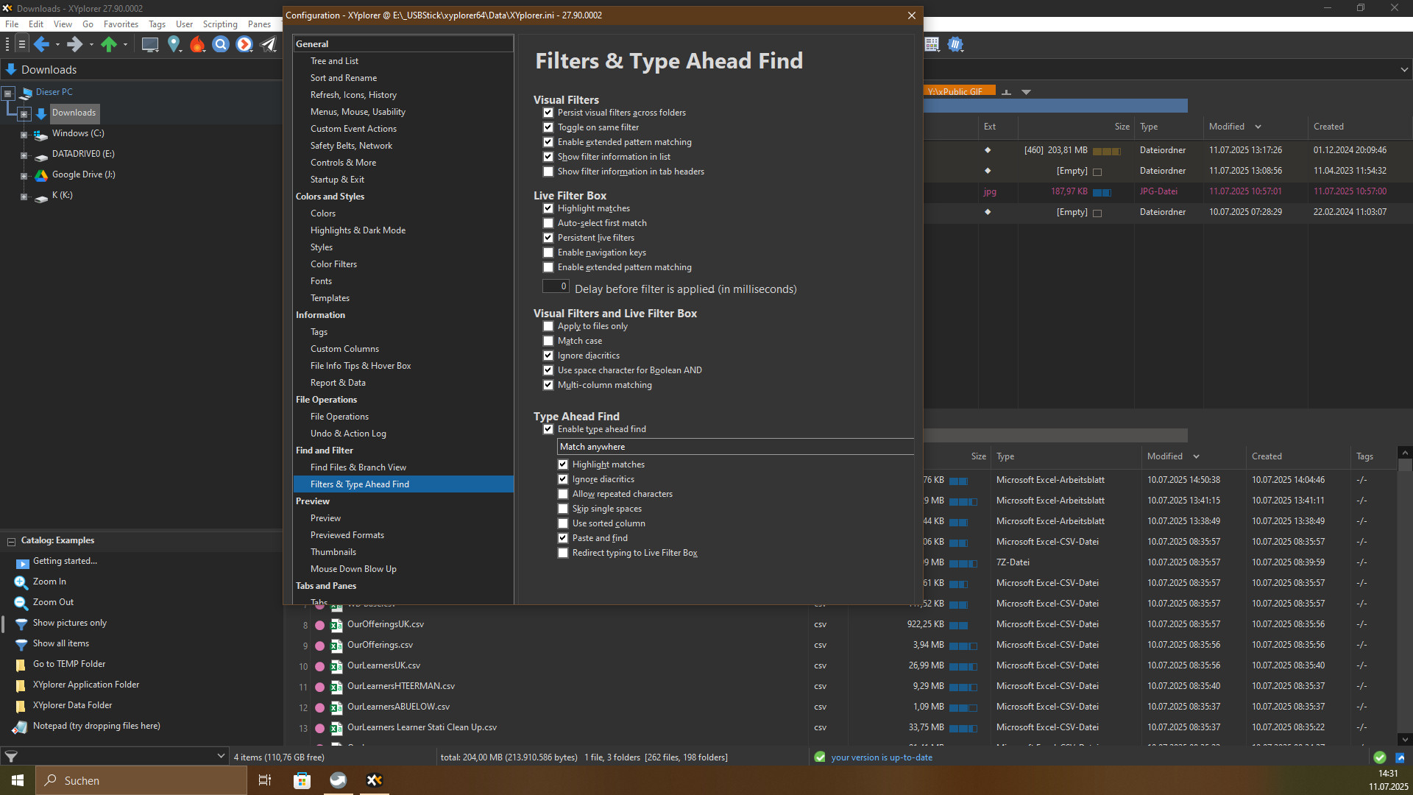Click the paper plane toolbar icon
The image size is (1413, 795).
point(269,45)
